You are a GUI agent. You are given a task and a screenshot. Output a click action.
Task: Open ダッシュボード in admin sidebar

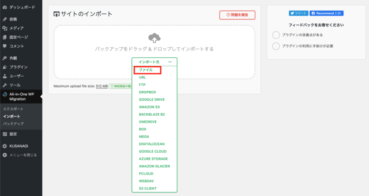click(x=21, y=7)
